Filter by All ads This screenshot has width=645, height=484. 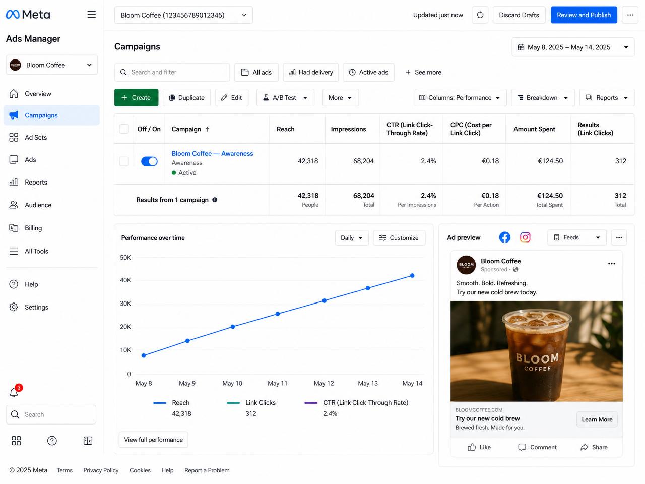coord(256,72)
